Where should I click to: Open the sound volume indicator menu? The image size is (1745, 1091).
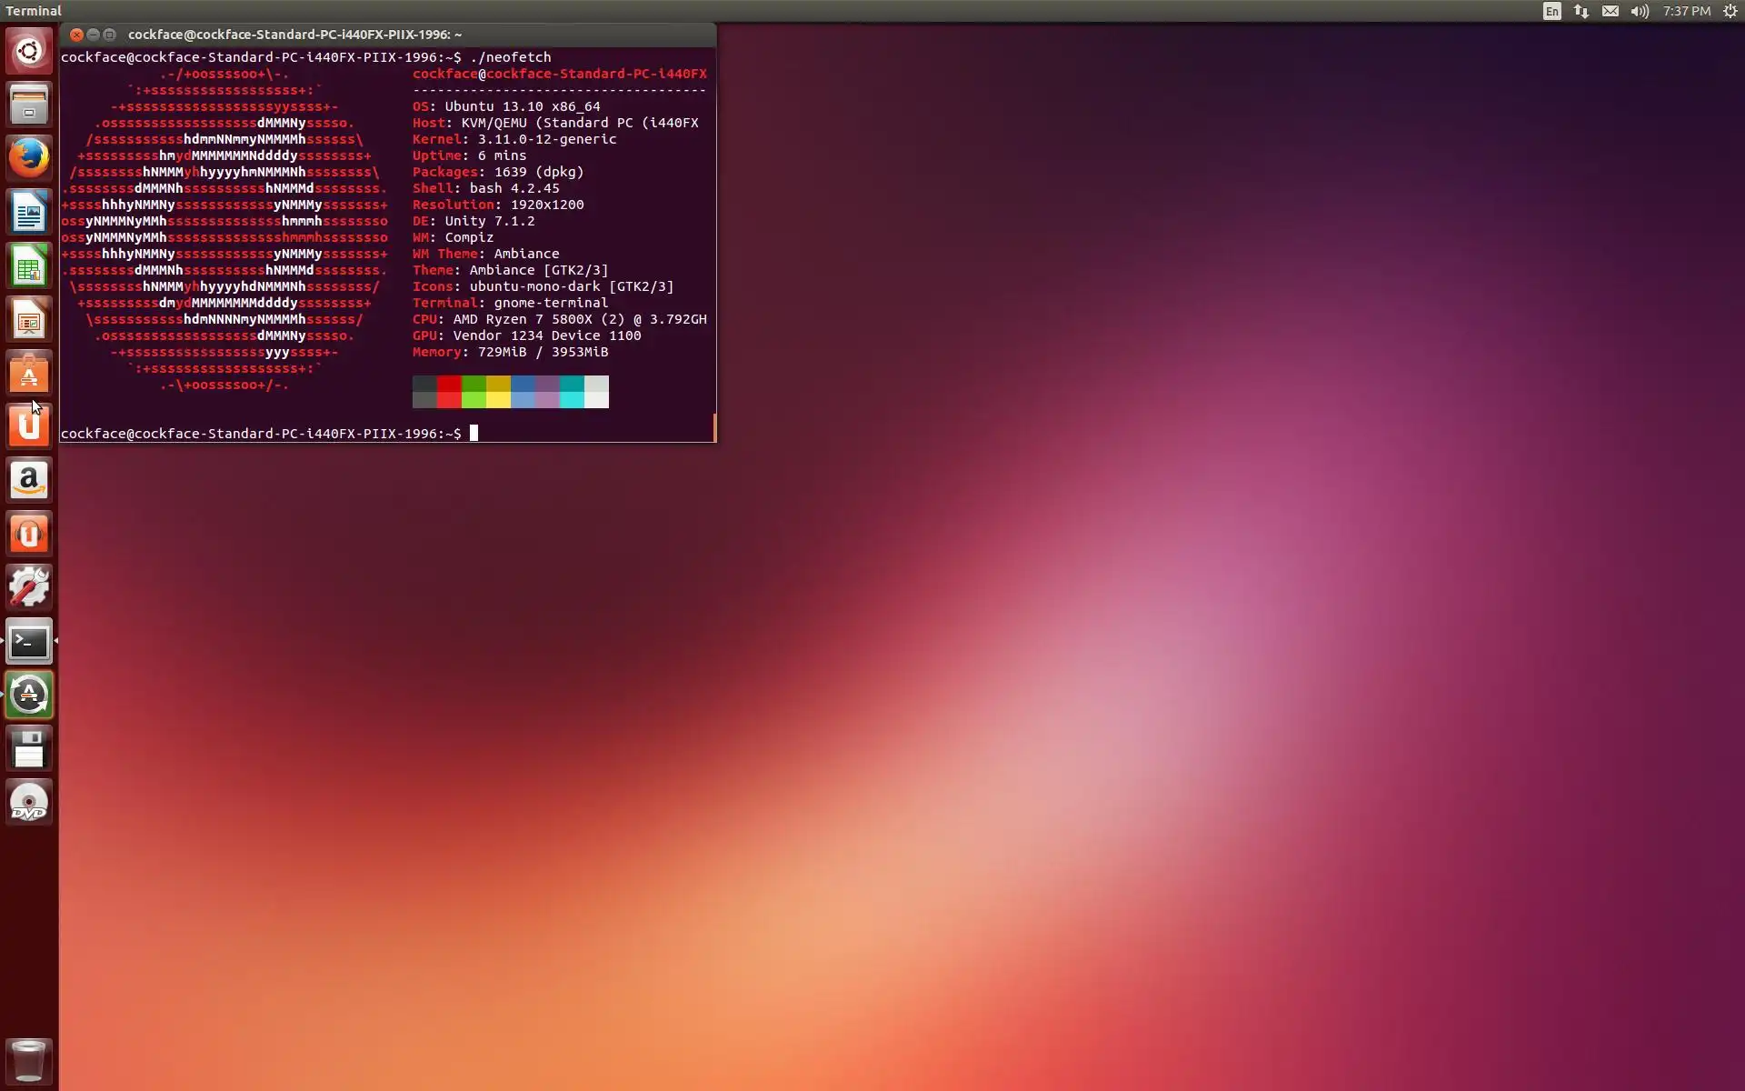pyautogui.click(x=1640, y=11)
